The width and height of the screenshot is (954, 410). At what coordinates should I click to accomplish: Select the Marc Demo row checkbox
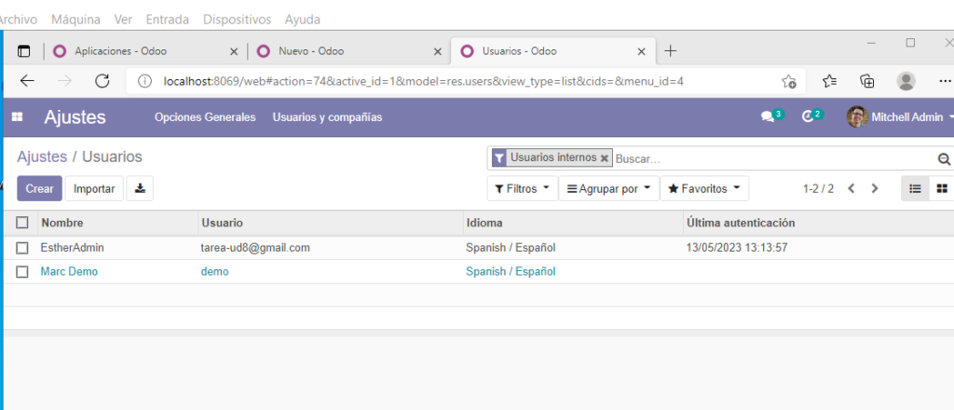click(x=22, y=272)
